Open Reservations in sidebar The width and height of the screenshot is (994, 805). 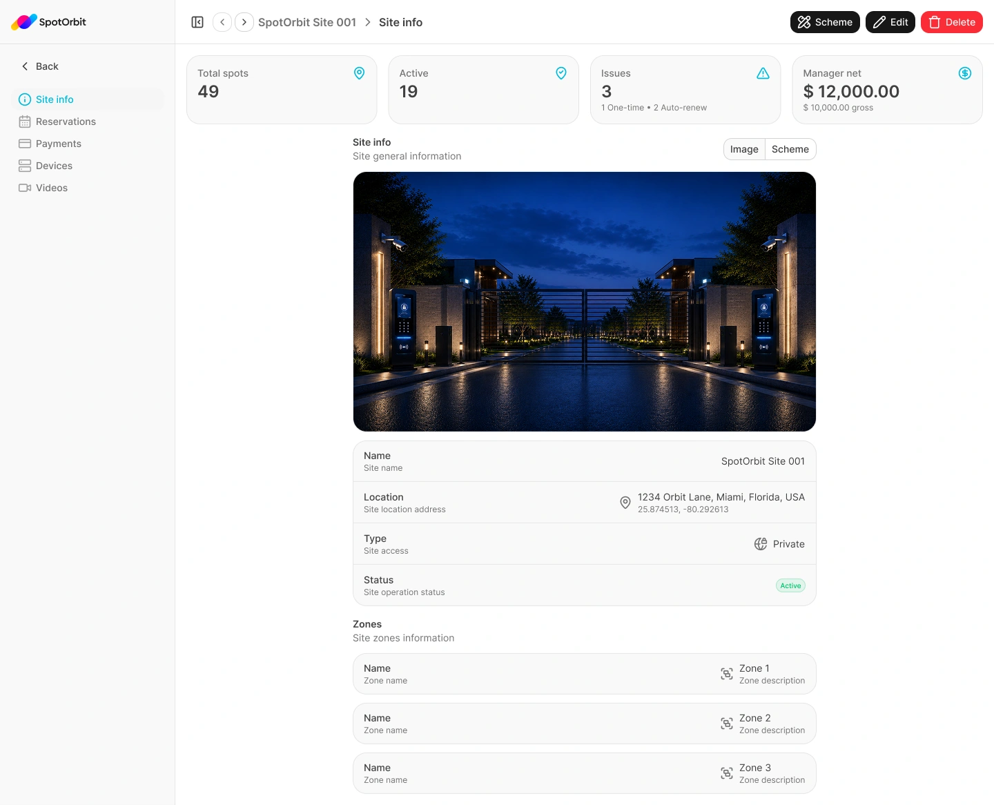pyautogui.click(x=88, y=122)
